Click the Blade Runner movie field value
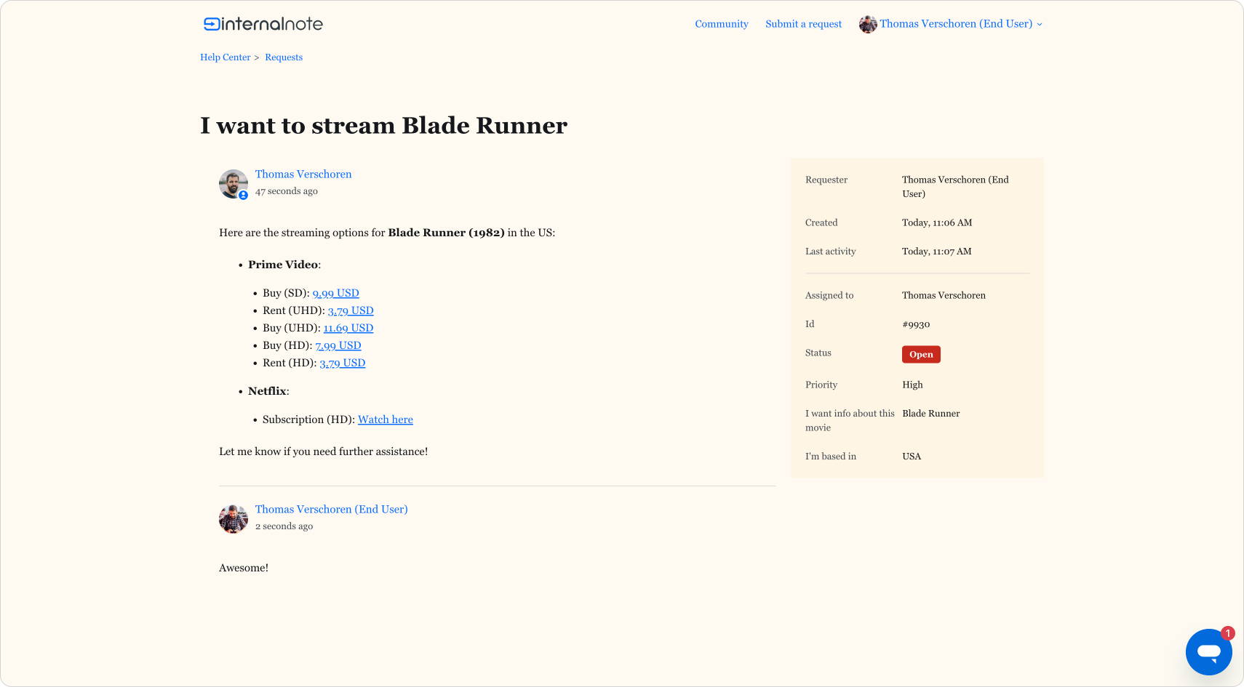The image size is (1244, 687). point(931,414)
